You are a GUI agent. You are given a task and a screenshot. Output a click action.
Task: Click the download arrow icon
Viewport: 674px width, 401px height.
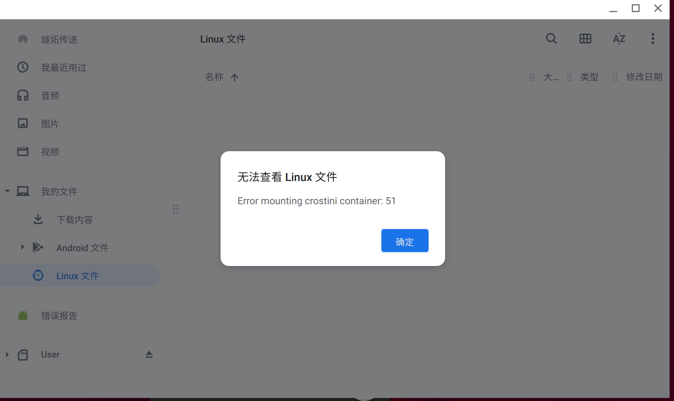38,219
